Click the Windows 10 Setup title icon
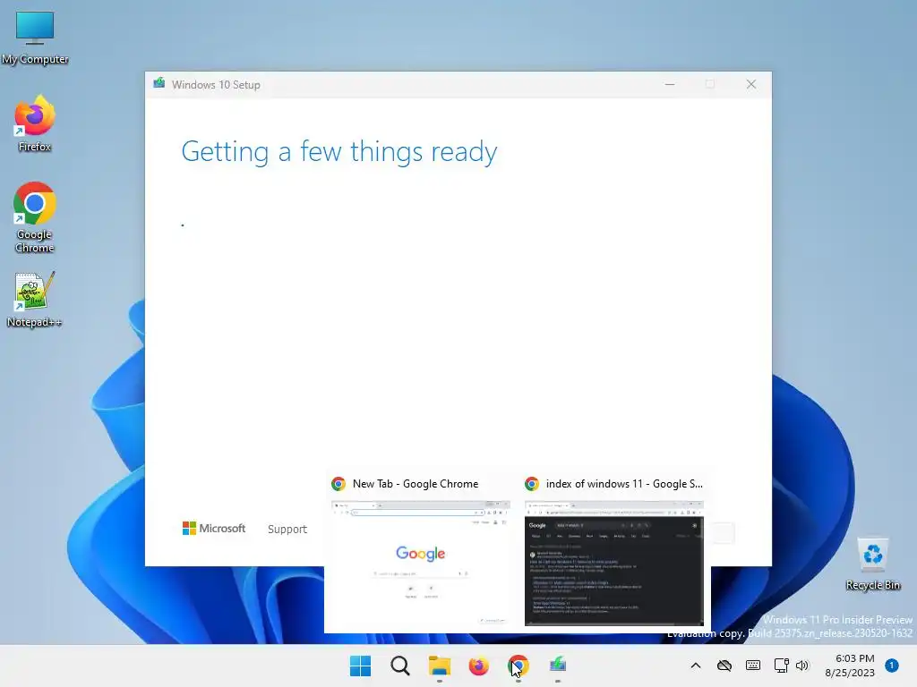Image resolution: width=917 pixels, height=687 pixels. 159,83
